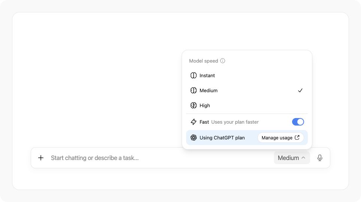Click the Medium brain icon
Screen dimensions: 361x202
click(193, 91)
